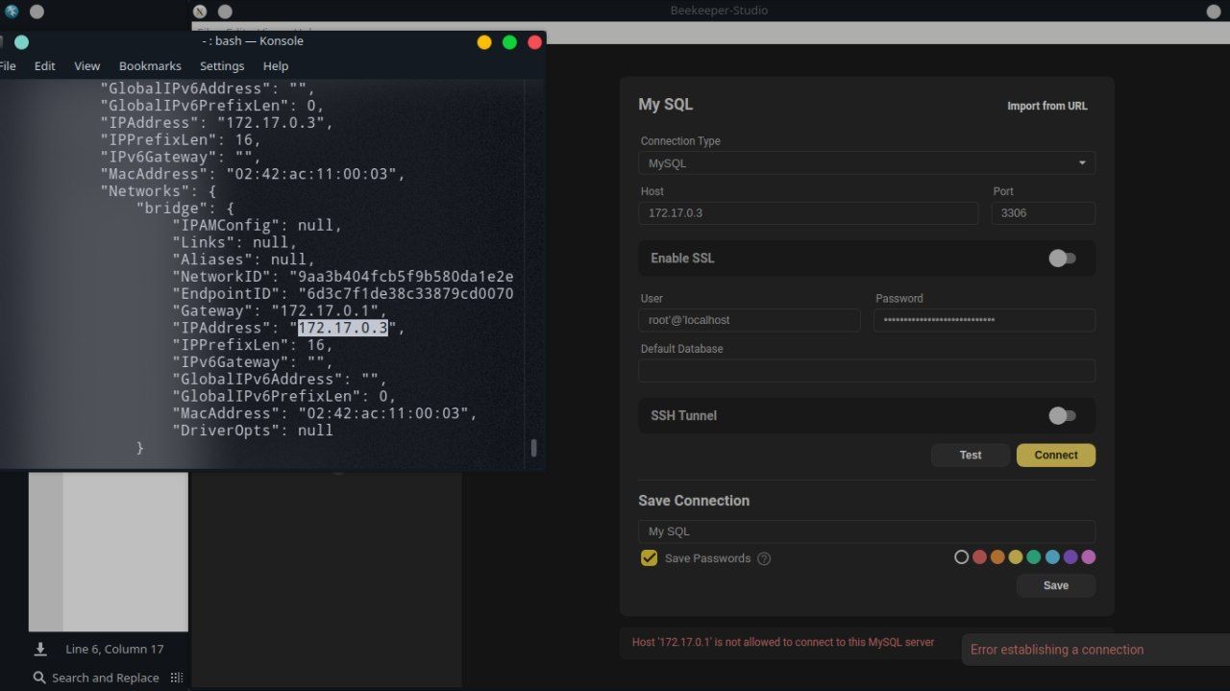Image resolution: width=1230 pixels, height=691 pixels.
Task: Click the Konsole vertical scrollbar handle
Action: [x=534, y=448]
